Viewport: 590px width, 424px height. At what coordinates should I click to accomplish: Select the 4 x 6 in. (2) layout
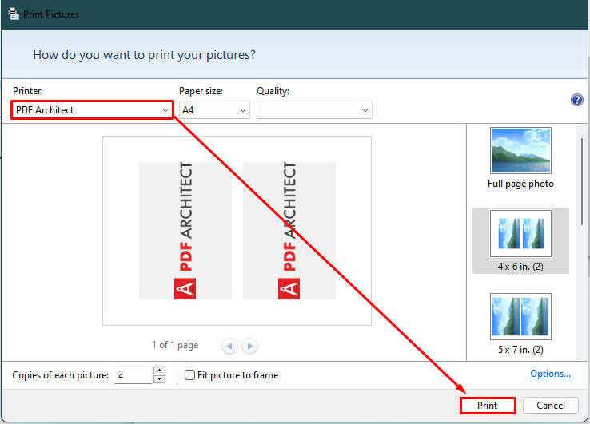coord(520,240)
